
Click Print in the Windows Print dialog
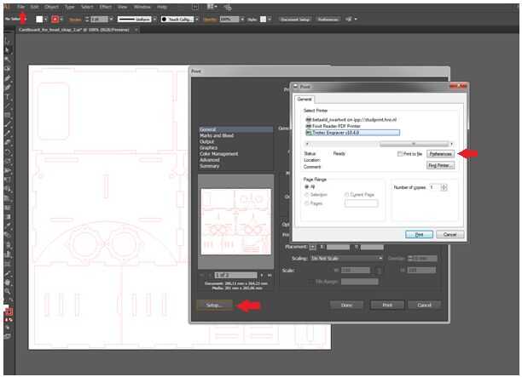coord(419,235)
